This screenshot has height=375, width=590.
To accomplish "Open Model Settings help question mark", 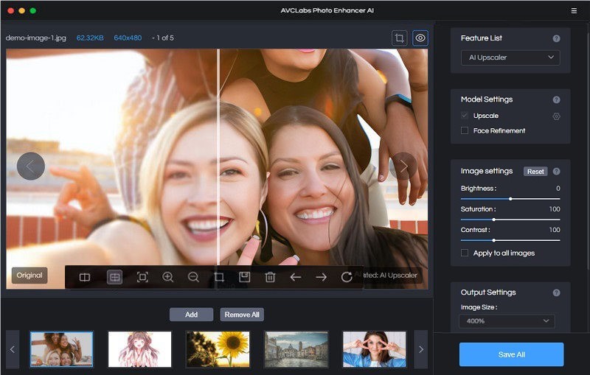I will (557, 99).
